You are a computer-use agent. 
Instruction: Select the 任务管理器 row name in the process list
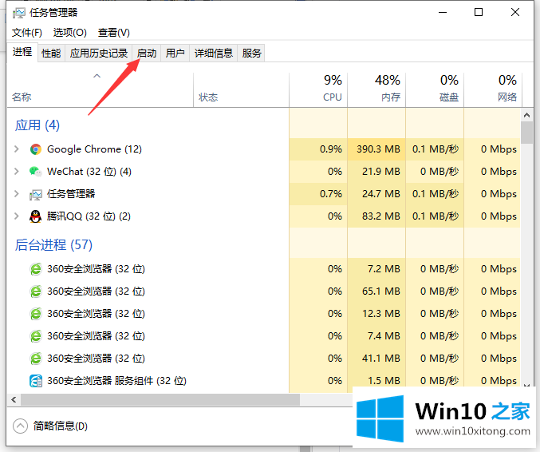(x=71, y=194)
